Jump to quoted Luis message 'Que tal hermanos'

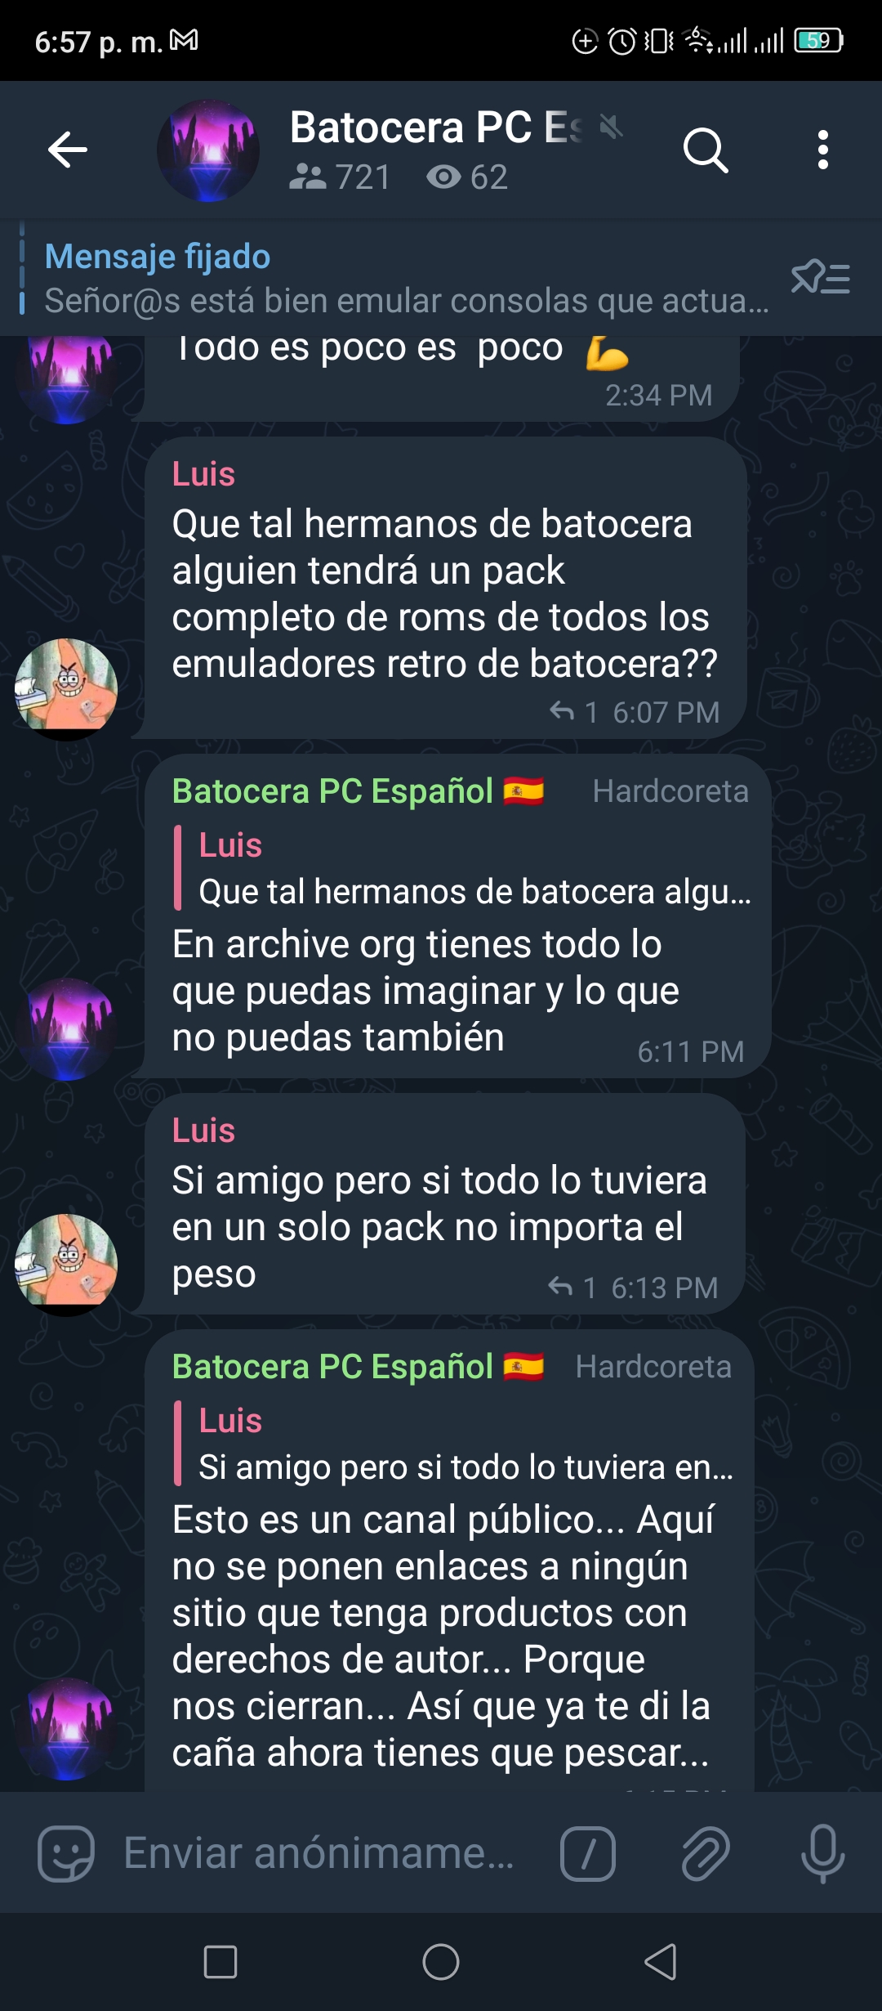click(464, 868)
